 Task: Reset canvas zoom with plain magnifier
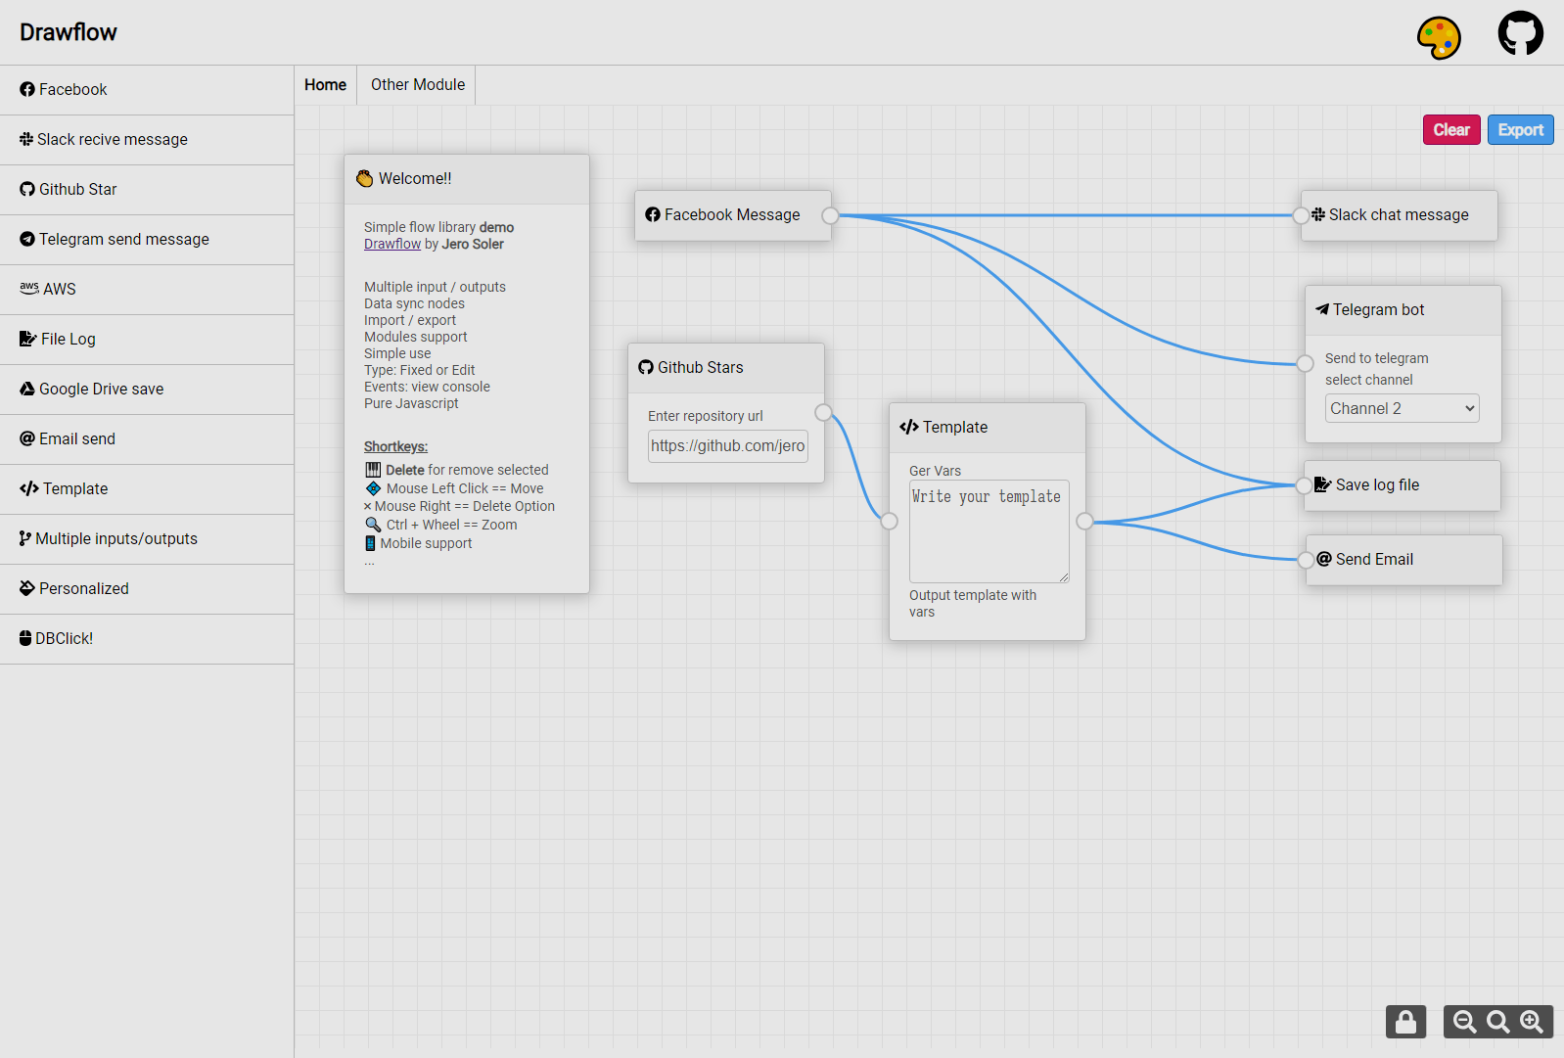click(1498, 1022)
